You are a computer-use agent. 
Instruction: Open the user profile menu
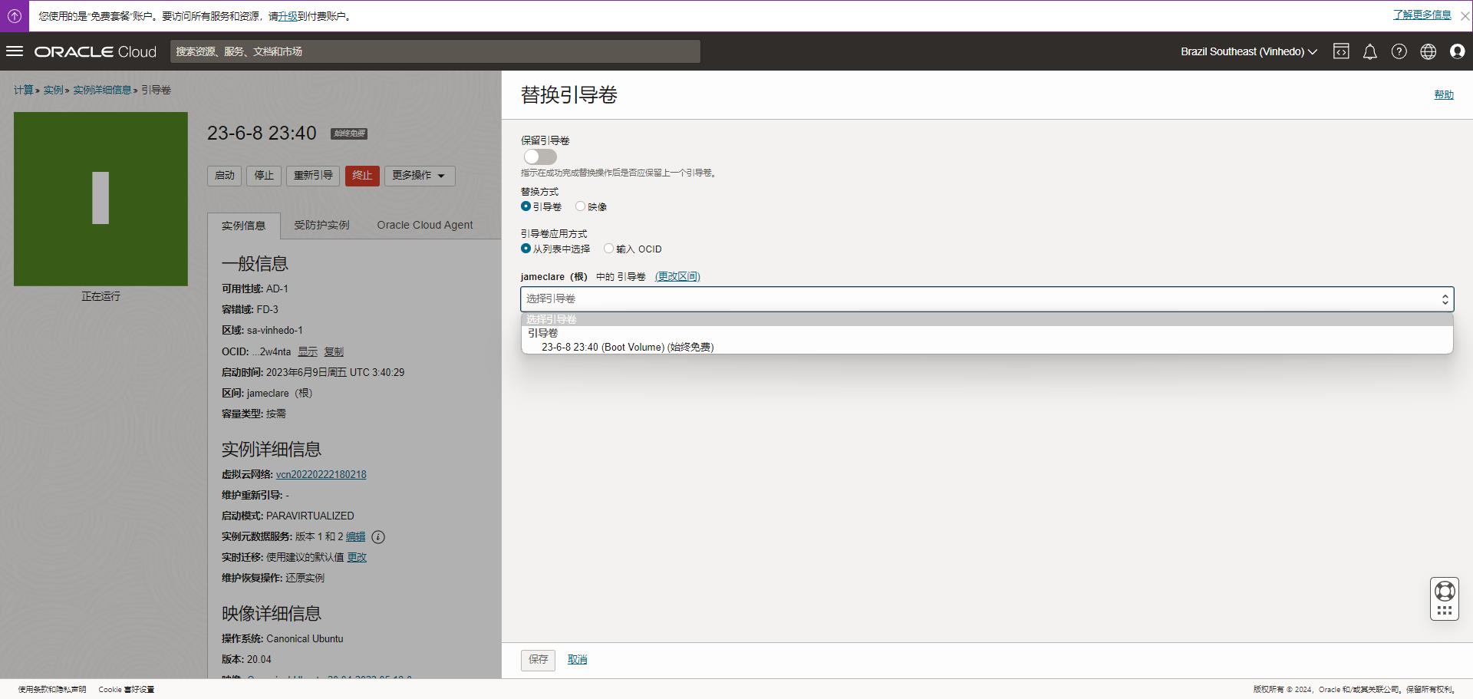pyautogui.click(x=1457, y=51)
